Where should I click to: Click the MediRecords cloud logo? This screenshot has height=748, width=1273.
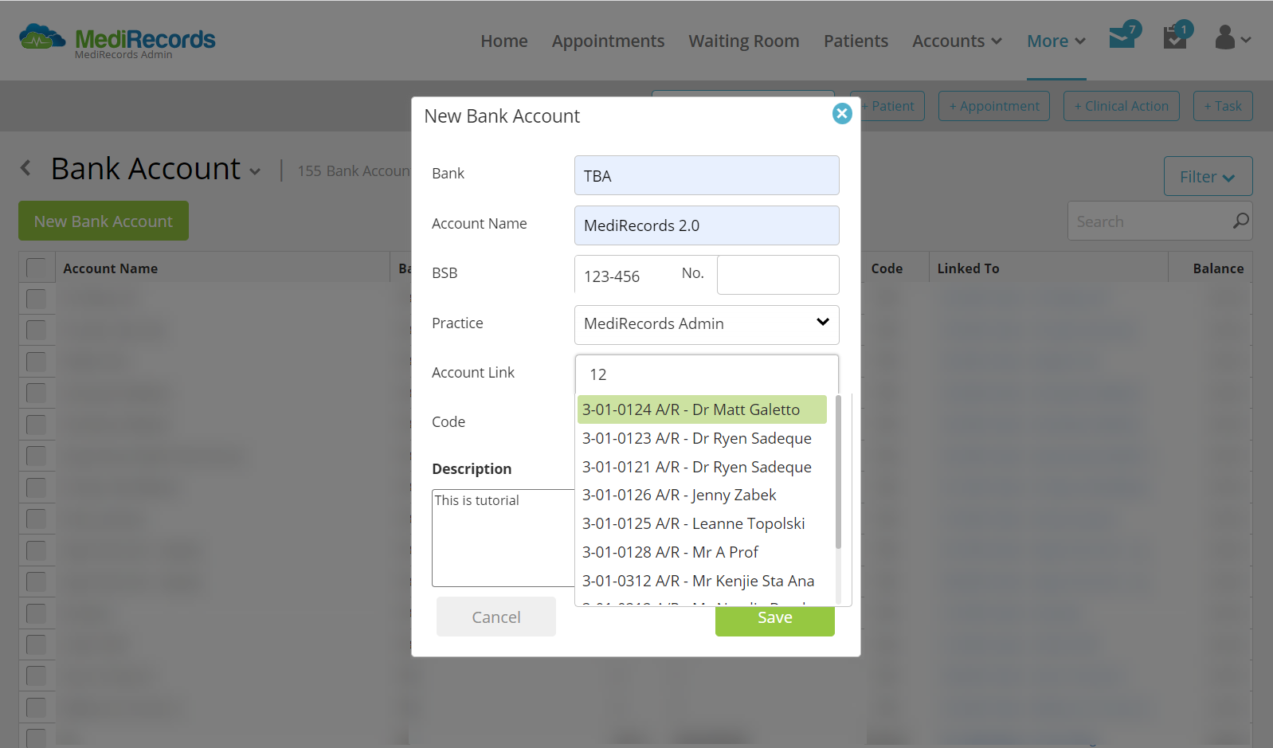click(x=42, y=37)
